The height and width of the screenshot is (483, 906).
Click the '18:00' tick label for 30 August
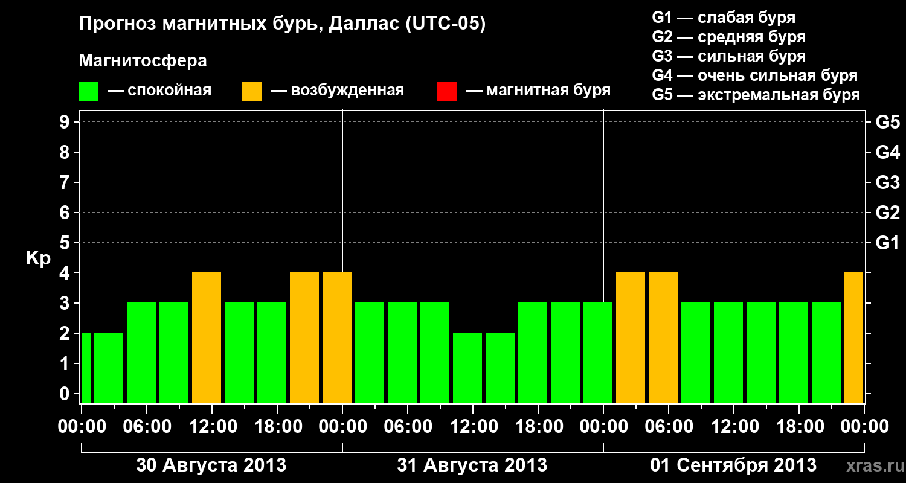tap(277, 427)
